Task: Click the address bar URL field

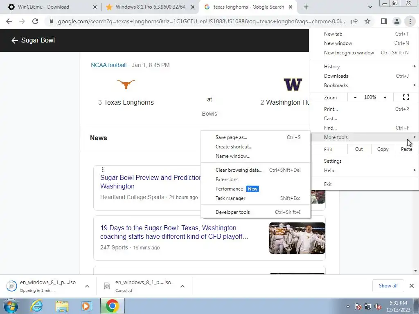Action: [201, 21]
